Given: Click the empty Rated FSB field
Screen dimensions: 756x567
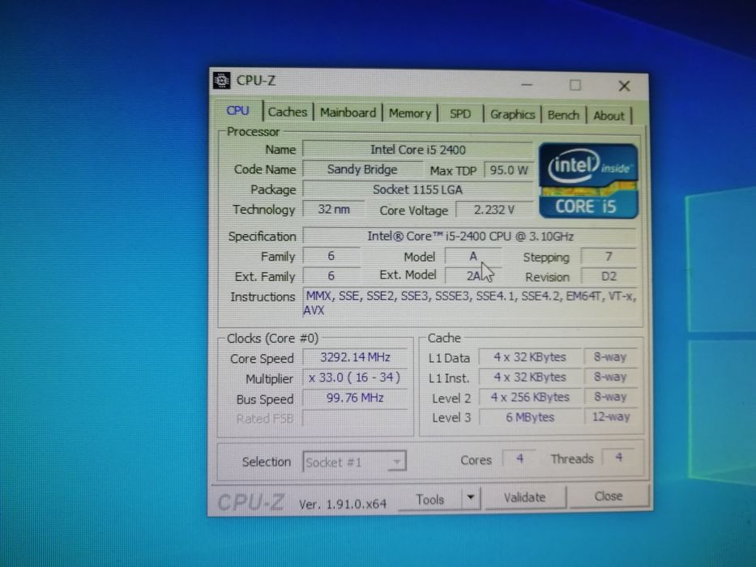Looking at the screenshot, I should (x=355, y=418).
